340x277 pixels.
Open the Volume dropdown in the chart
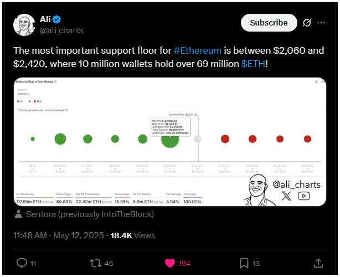[23, 94]
